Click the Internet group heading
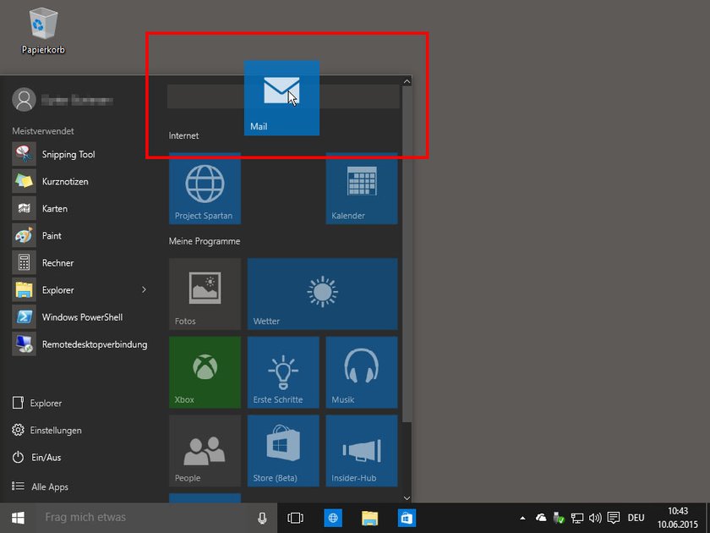The image size is (710, 533). coord(184,135)
